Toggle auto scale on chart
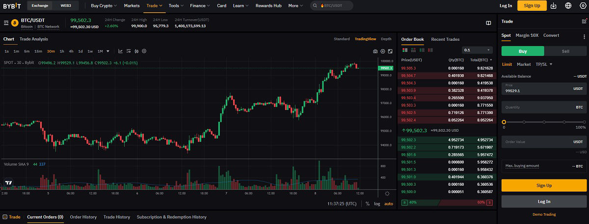589x224 pixels. (388, 203)
